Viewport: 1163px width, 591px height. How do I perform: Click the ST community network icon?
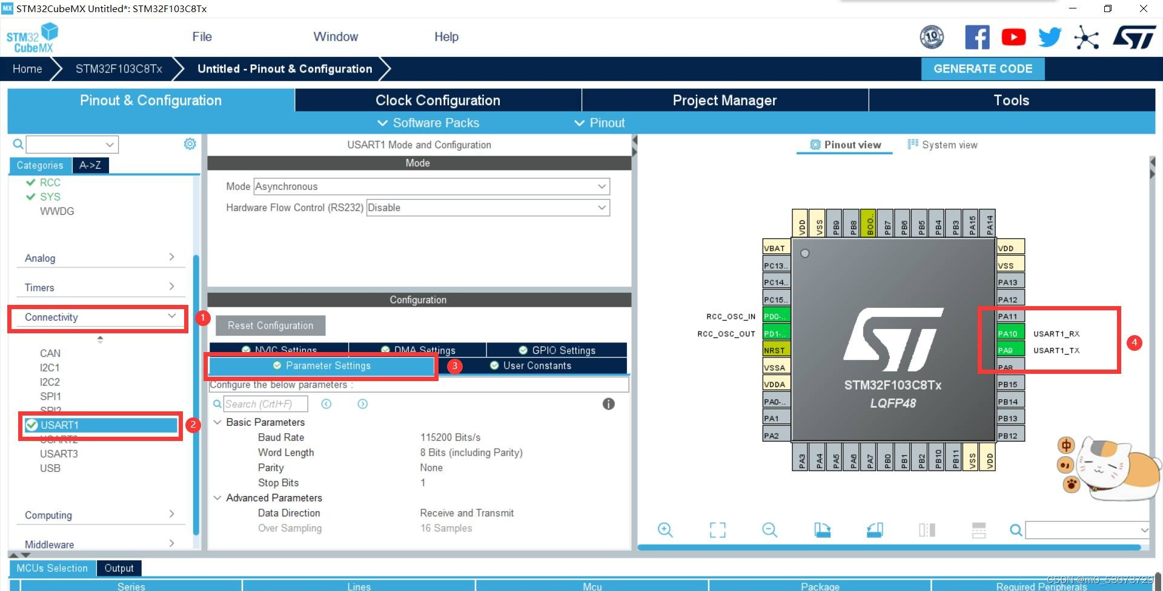(1087, 38)
